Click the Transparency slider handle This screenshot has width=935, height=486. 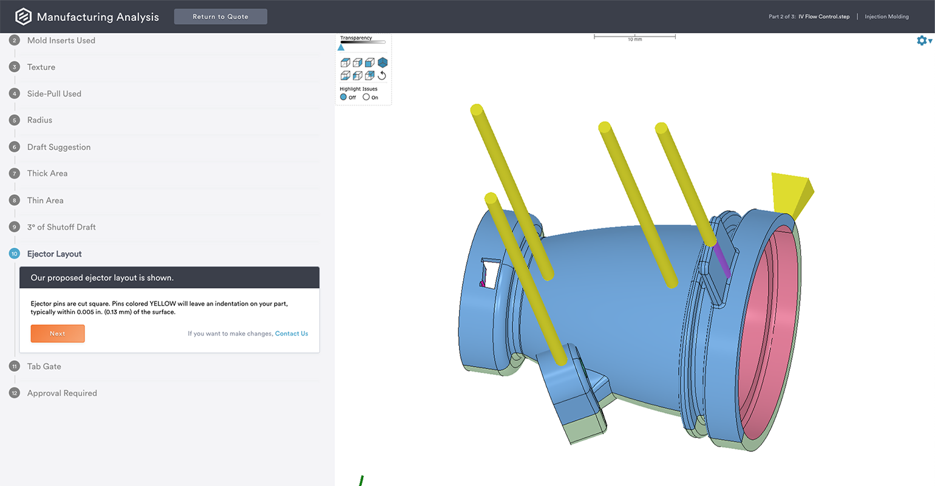341,47
